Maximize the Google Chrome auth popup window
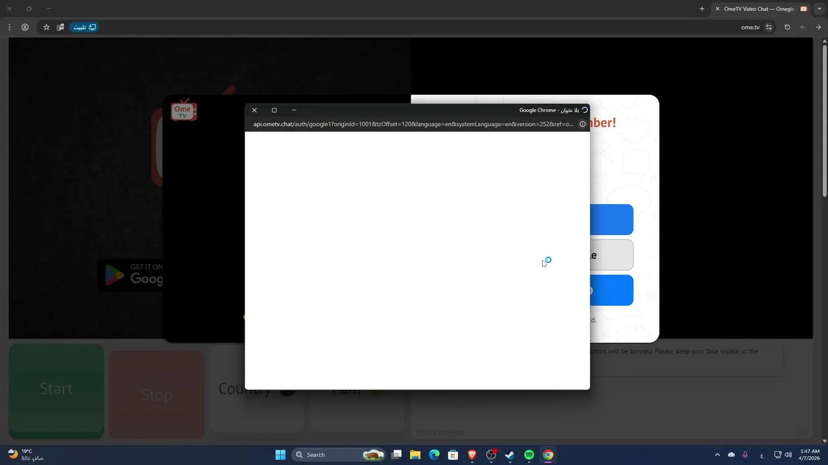 click(274, 110)
